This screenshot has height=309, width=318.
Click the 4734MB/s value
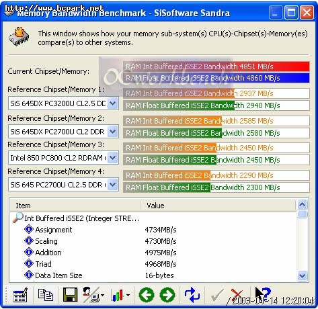point(161,230)
